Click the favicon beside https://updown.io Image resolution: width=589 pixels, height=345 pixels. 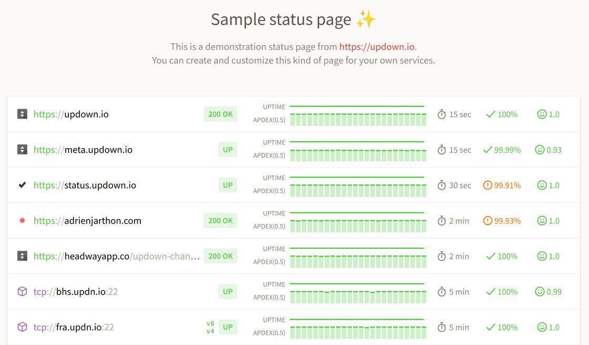(22, 114)
